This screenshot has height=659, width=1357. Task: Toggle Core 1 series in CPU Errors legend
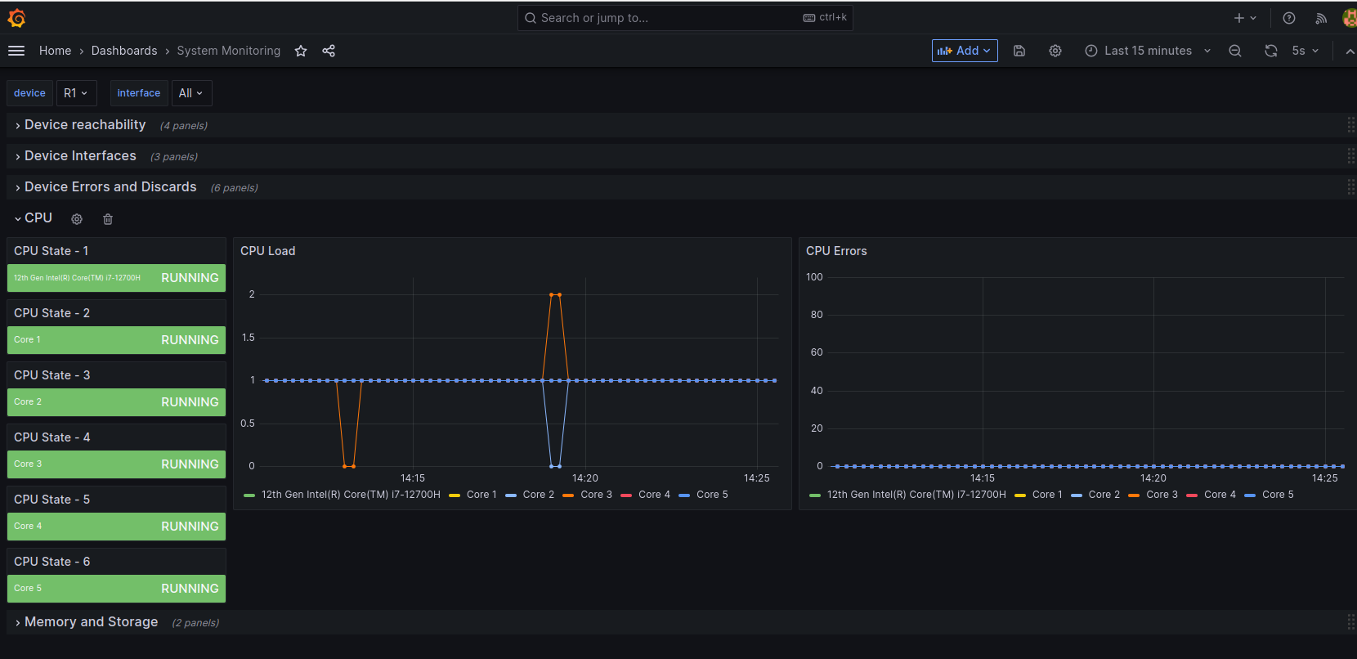point(1047,495)
